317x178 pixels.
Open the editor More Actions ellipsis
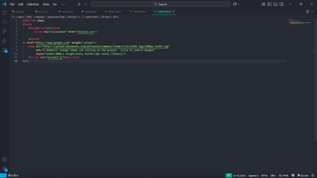[313, 11]
